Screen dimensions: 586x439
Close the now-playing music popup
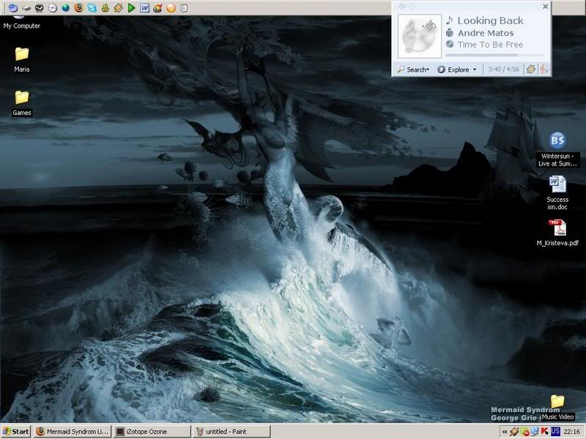(x=545, y=7)
